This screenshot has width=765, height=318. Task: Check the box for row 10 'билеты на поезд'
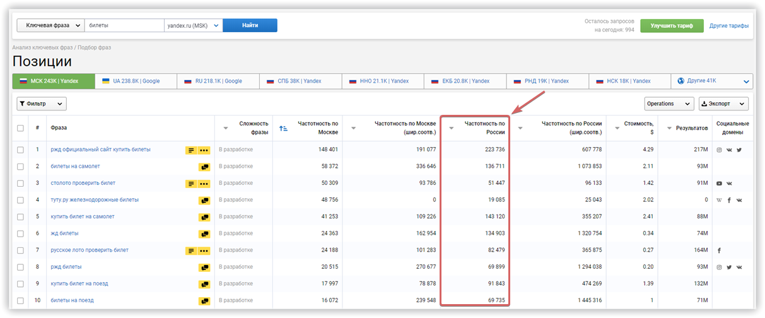click(x=21, y=300)
